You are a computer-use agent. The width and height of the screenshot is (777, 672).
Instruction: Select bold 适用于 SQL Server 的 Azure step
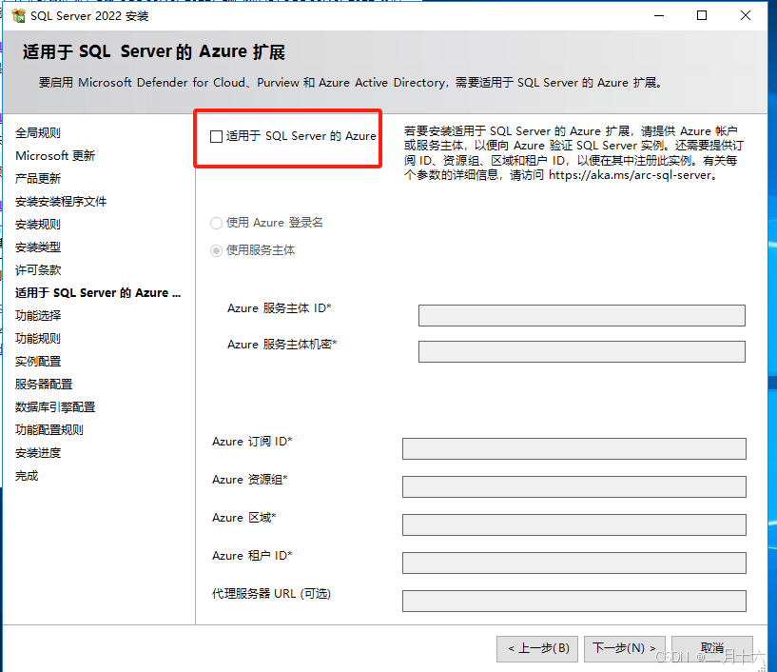98,292
